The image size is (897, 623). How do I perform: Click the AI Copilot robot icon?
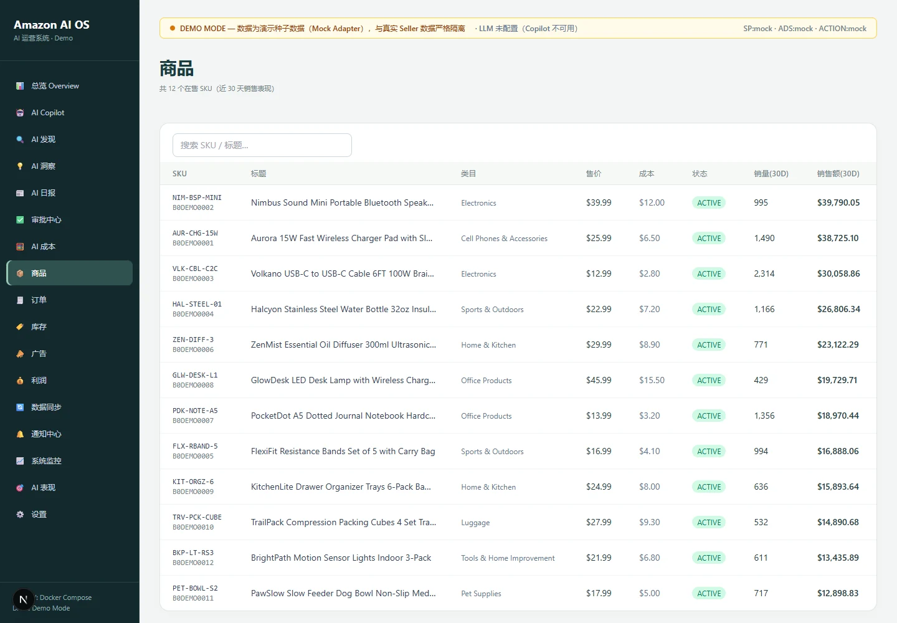pyautogui.click(x=20, y=113)
